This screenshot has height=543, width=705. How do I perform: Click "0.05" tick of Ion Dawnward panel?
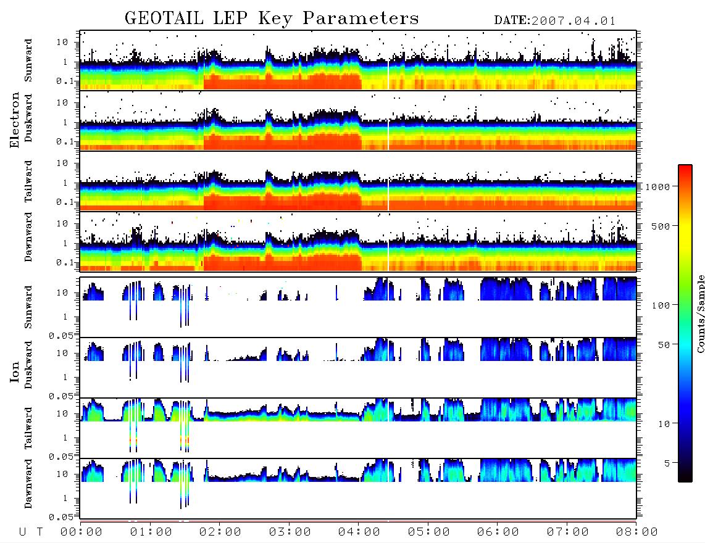[61, 517]
